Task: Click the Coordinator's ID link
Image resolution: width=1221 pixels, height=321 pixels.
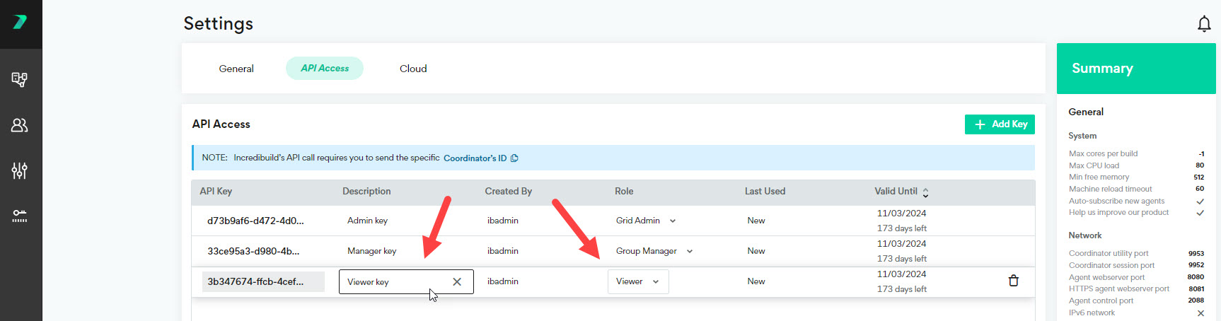Action: point(475,158)
